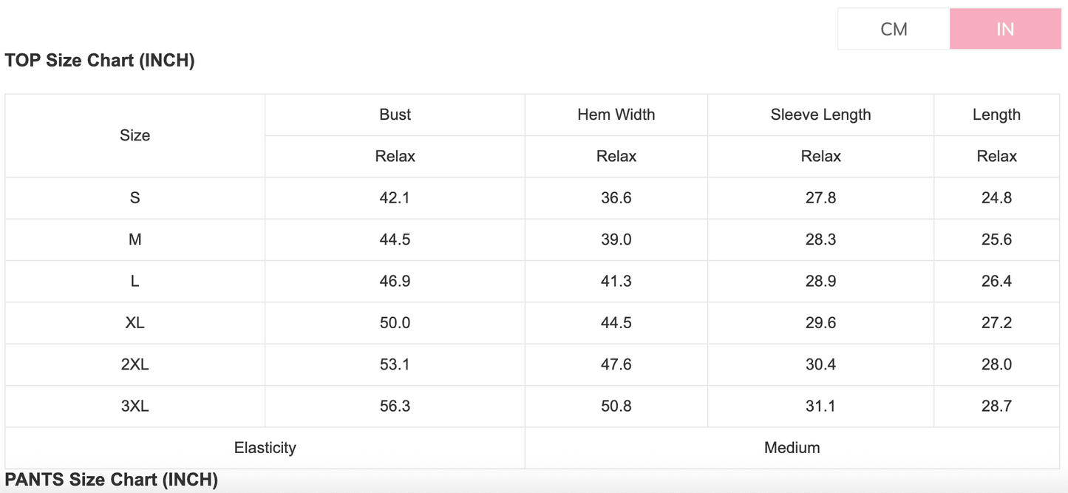Image resolution: width=1068 pixels, height=493 pixels.
Task: Select the S size row label
Action: point(135,198)
